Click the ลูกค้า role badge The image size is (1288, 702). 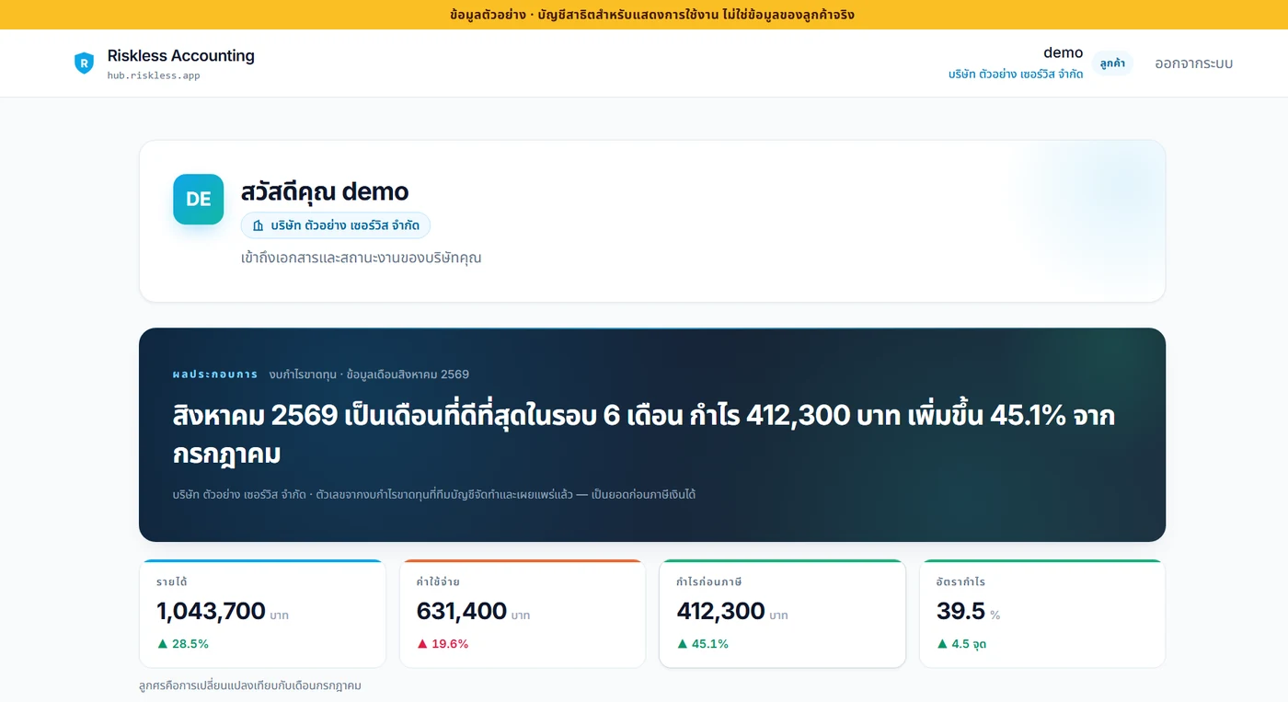click(x=1112, y=63)
